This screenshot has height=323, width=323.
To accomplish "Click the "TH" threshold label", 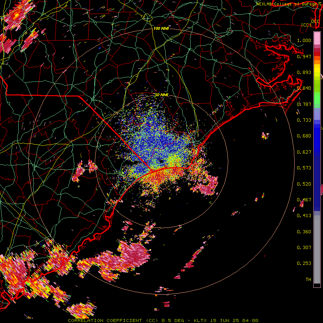I will (x=308, y=280).
